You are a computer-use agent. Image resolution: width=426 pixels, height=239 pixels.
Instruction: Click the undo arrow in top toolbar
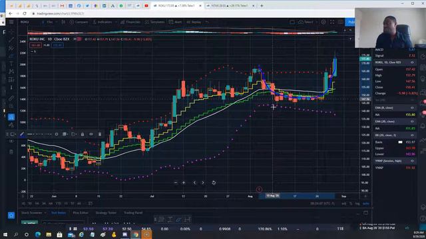tap(207, 22)
